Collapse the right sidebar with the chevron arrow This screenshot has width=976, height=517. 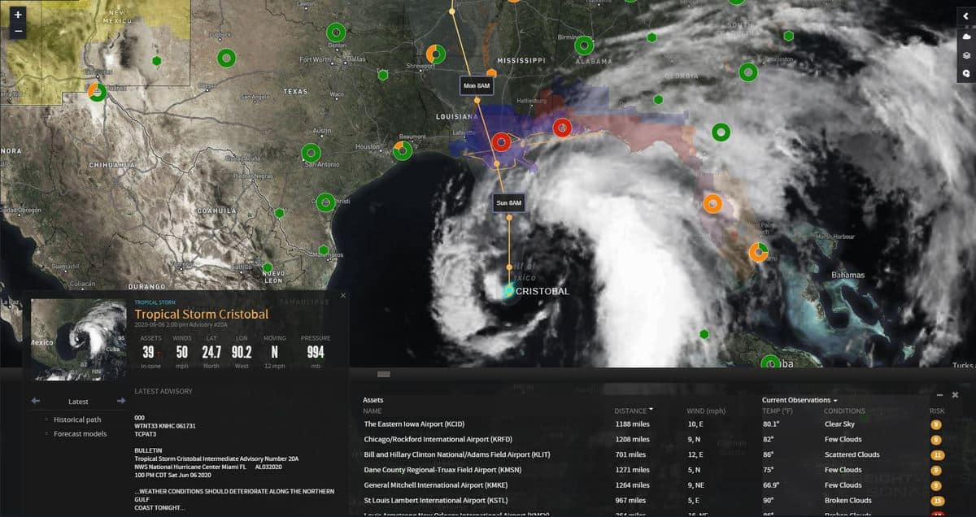965,17
